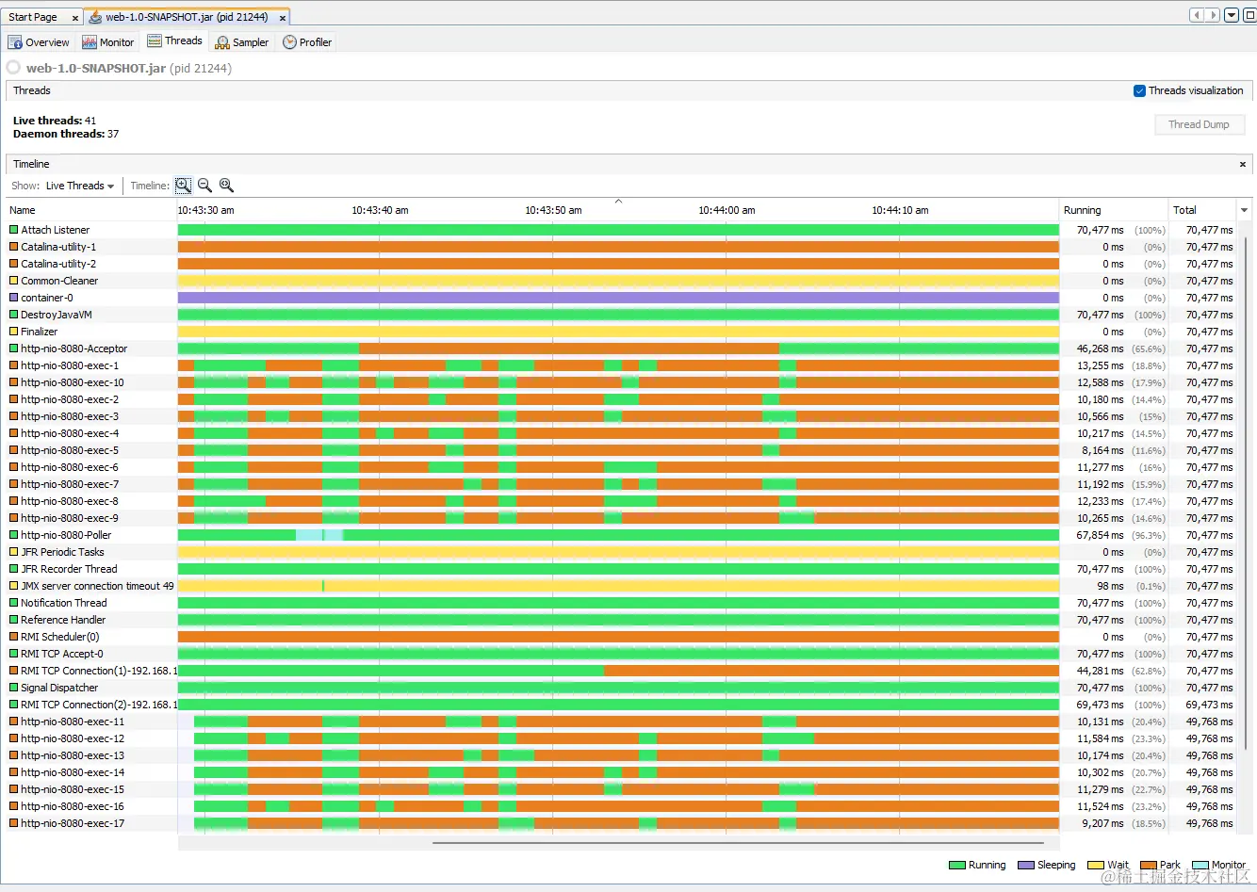Open the Sampler tab
Screen dimensions: 1257x892
(x=242, y=42)
